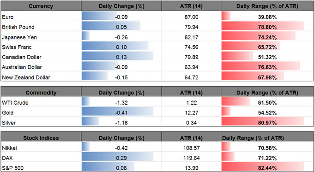This screenshot has height=172, width=314.
Task: Select the Stock Indices header cell
Action: point(41,137)
